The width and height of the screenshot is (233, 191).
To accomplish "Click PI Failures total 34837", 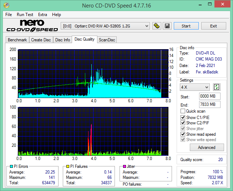I will [x=106, y=182].
